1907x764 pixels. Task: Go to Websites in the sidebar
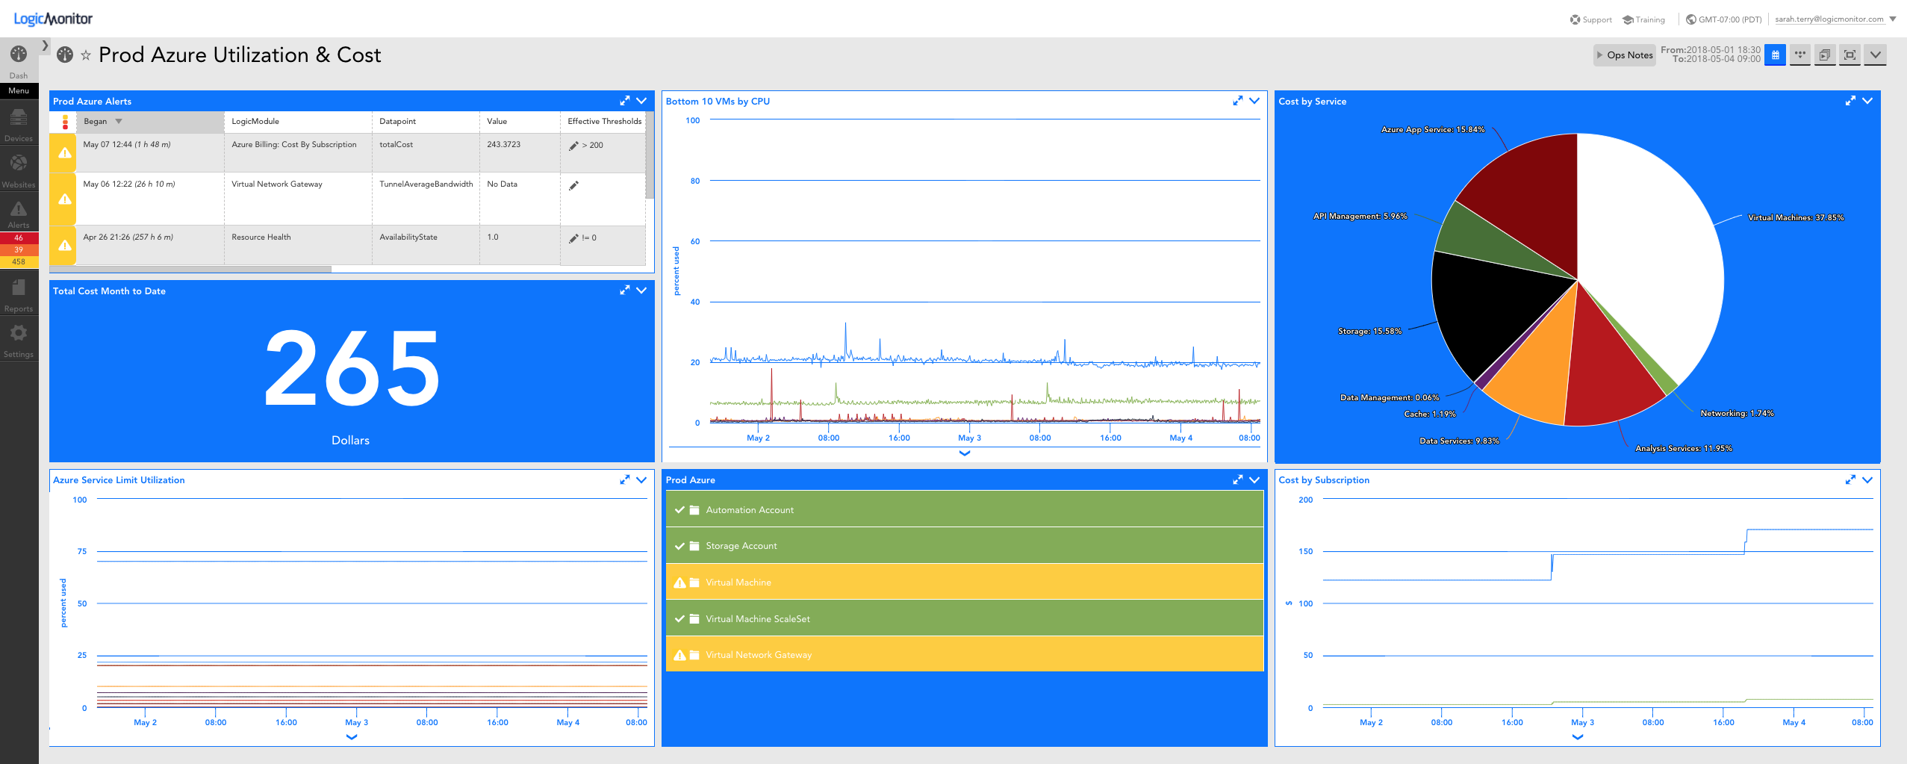point(19,171)
